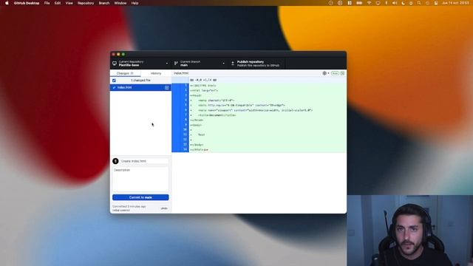Select diff line 1 in the gutter

[x=180, y=86]
